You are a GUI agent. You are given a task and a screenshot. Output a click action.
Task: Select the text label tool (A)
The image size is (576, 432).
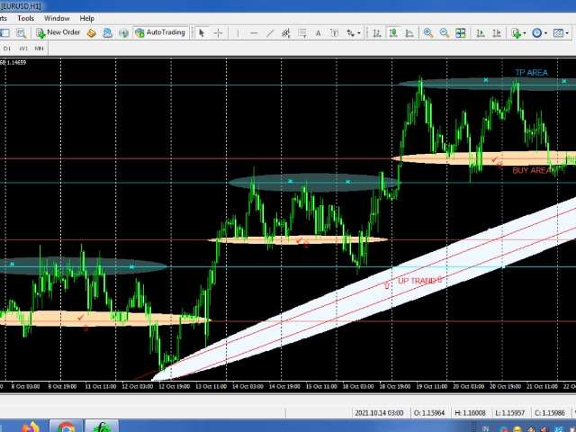point(318,32)
